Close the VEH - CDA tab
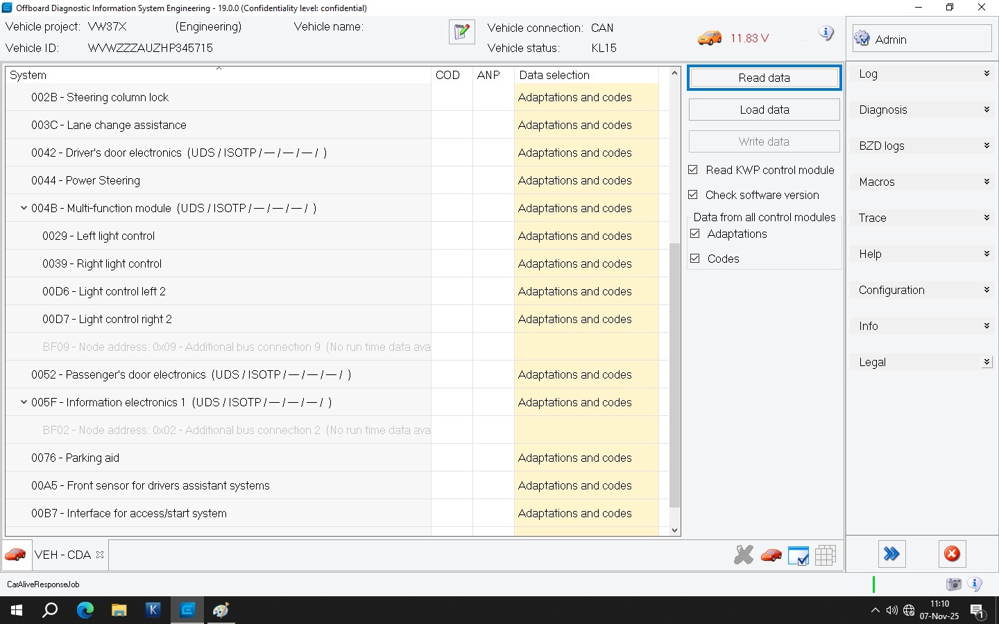 pyautogui.click(x=100, y=555)
